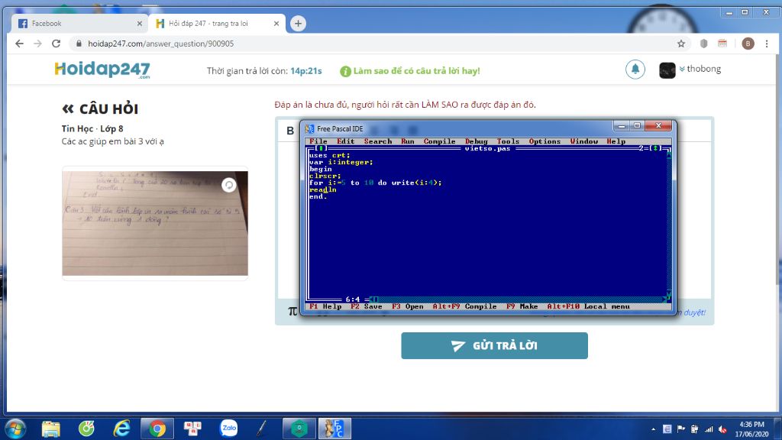This screenshot has width=782, height=440.
Task: Click F3 Open in status line
Action: click(x=408, y=306)
